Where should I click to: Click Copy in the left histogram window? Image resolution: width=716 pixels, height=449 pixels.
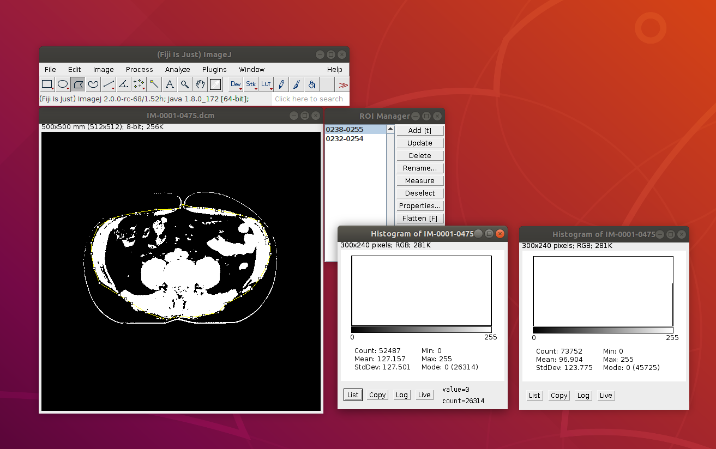click(x=377, y=395)
